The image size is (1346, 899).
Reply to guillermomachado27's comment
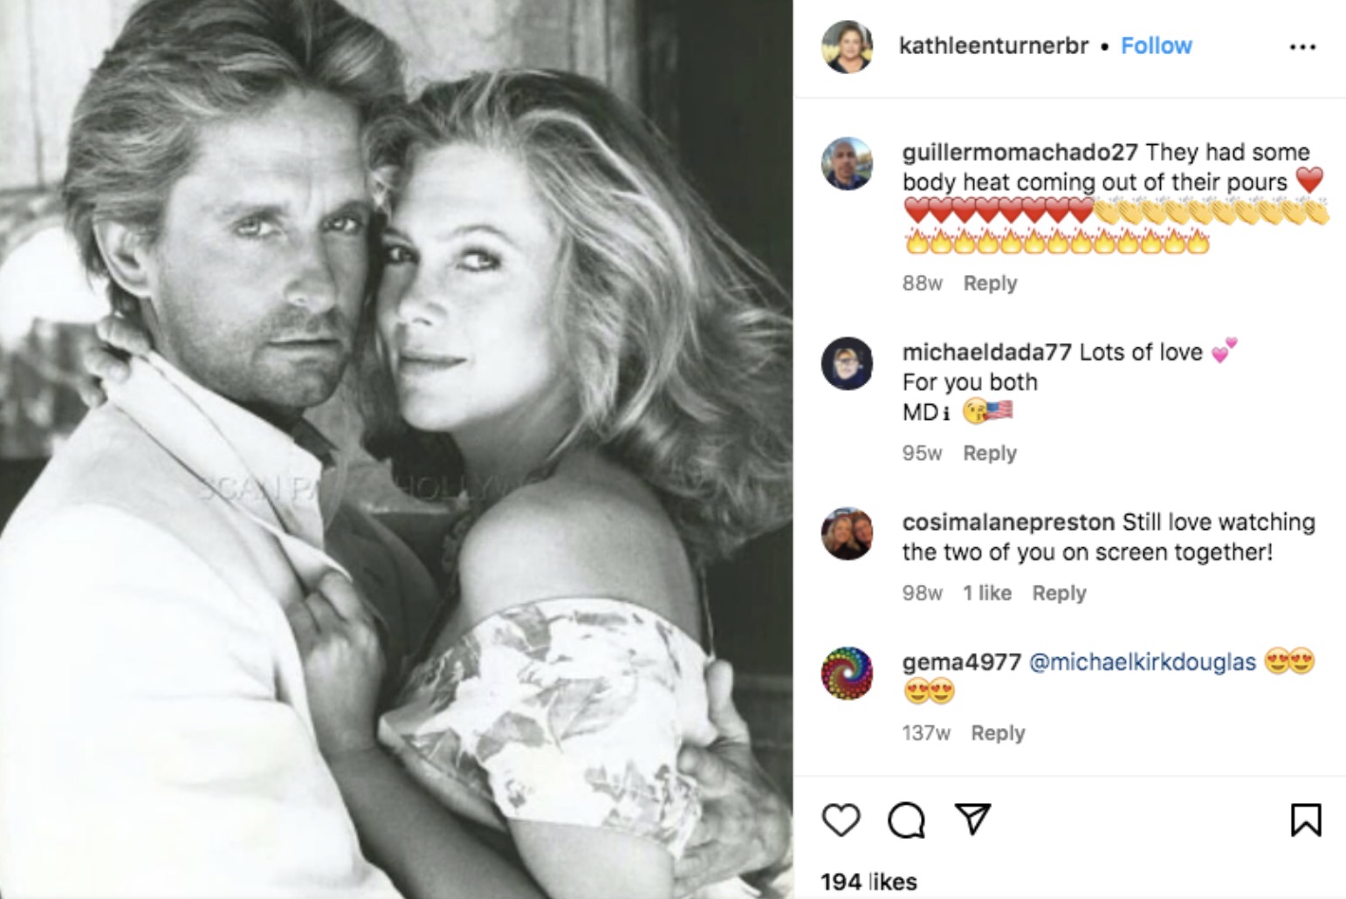tap(990, 284)
